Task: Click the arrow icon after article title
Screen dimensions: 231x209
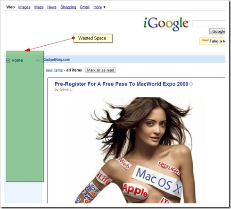Action: 191,84
